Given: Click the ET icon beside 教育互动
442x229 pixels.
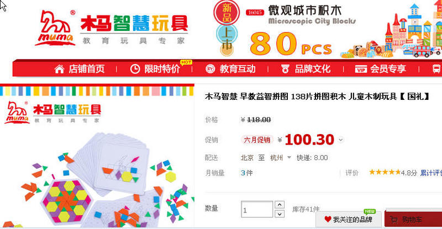Looking at the screenshot, I should point(211,69).
